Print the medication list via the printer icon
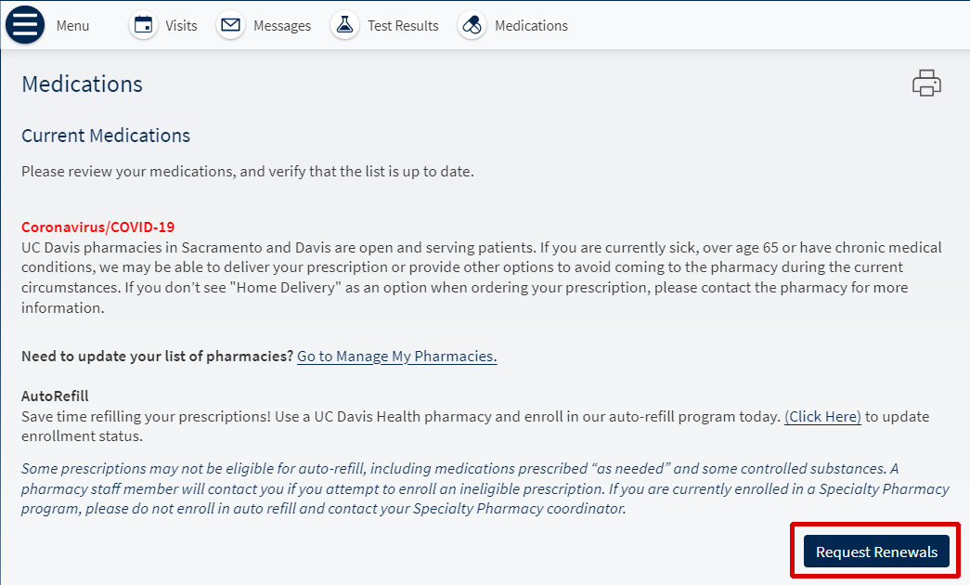The width and height of the screenshot is (970, 585). click(x=926, y=83)
